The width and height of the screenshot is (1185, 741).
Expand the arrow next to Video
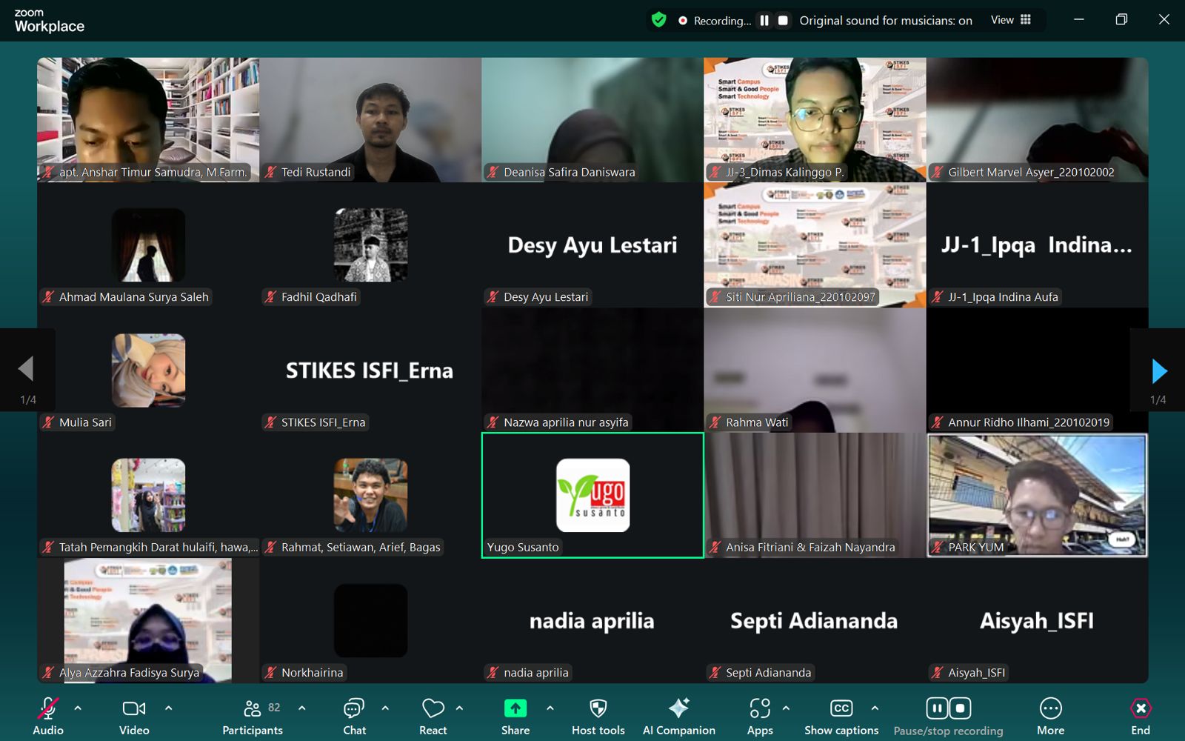tap(168, 708)
